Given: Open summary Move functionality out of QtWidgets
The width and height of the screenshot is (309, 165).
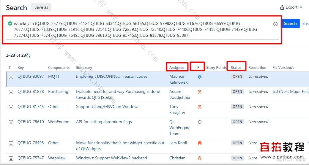Looking at the screenshot, I should [x=120, y=146].
